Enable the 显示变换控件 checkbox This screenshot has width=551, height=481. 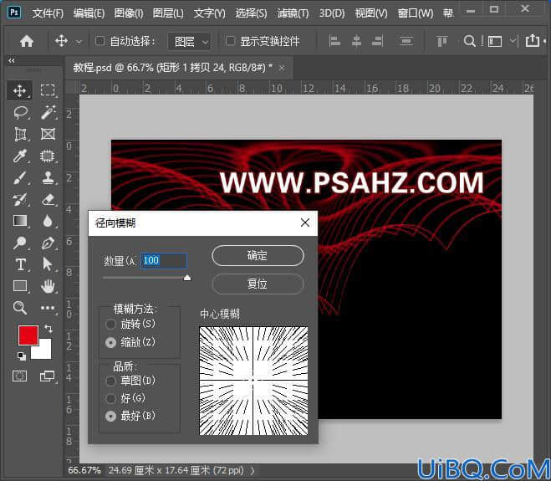[230, 41]
